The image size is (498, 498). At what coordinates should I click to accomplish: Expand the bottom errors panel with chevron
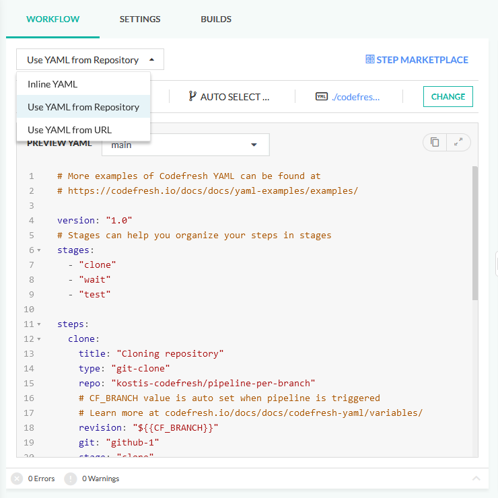click(x=476, y=478)
